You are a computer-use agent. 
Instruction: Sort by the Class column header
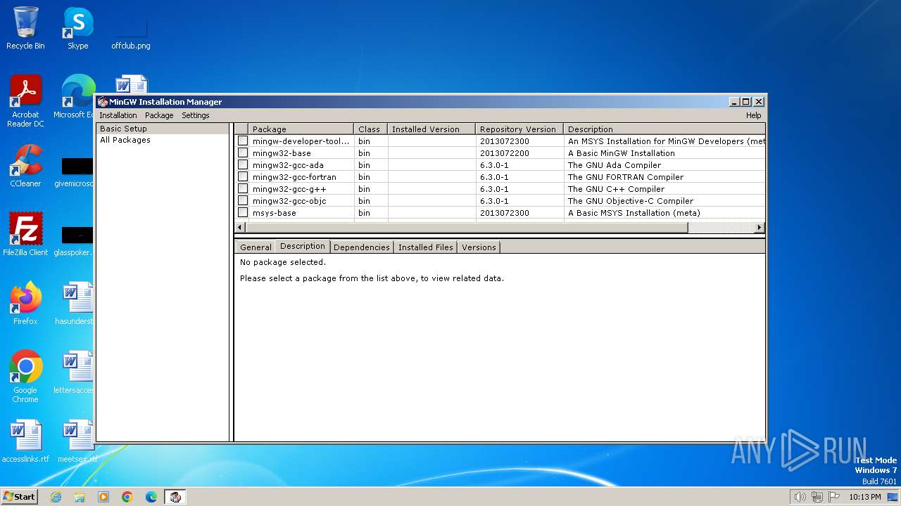click(370, 129)
